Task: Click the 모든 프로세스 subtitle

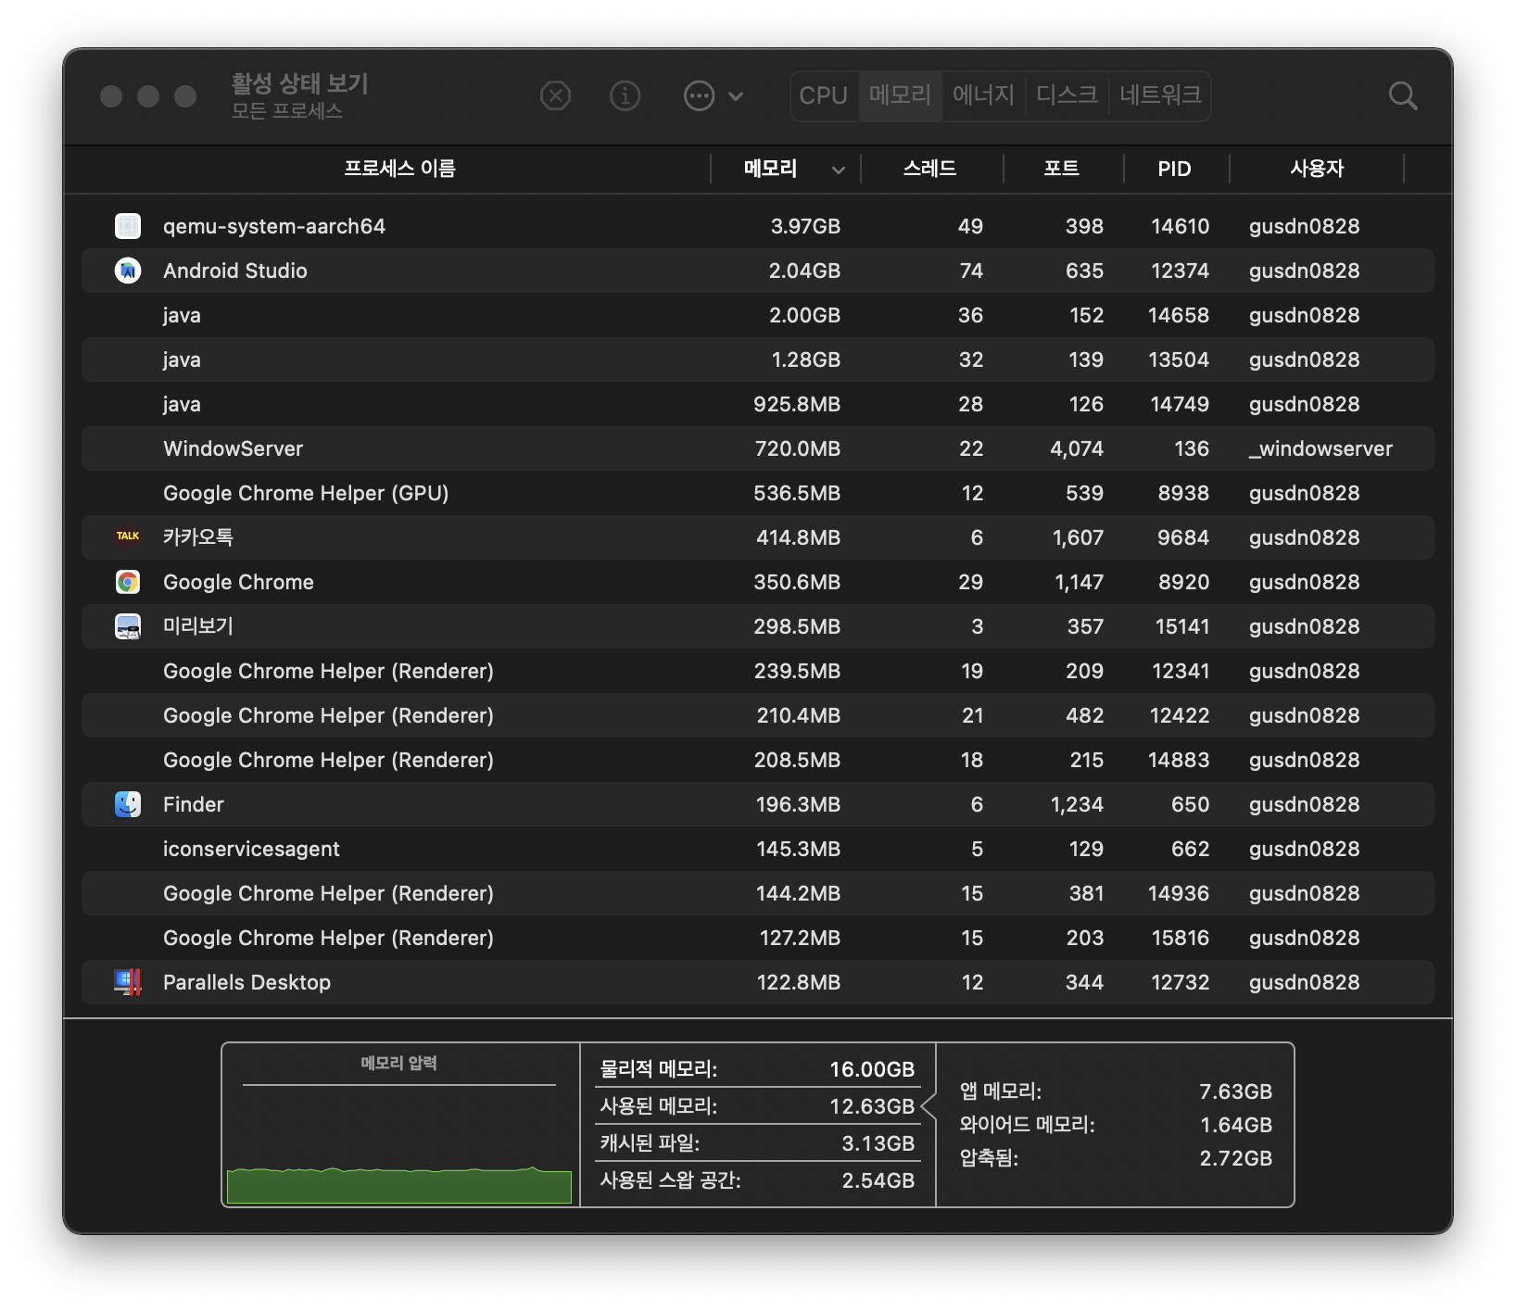Action: pos(287,111)
